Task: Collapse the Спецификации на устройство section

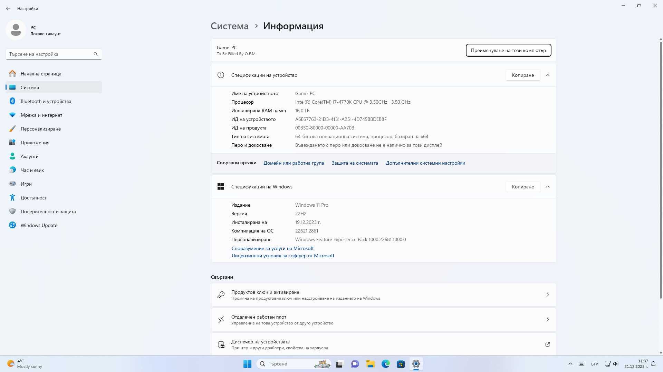Action: point(547,75)
